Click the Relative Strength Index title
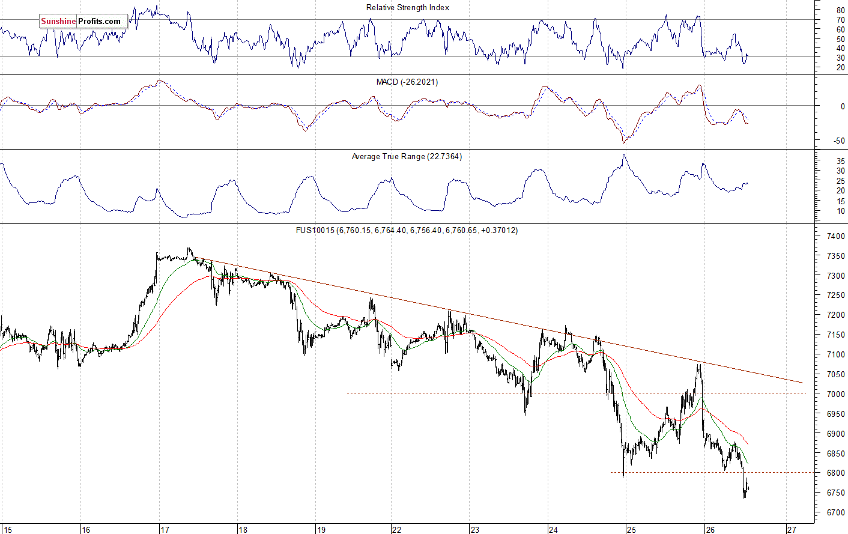Viewport: 848px width, 534px height. point(408,8)
